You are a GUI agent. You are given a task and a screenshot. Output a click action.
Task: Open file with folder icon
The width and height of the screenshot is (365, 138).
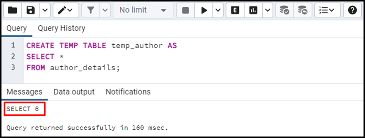click(x=13, y=10)
